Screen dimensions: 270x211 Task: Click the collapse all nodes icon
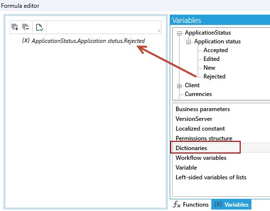click(25, 27)
